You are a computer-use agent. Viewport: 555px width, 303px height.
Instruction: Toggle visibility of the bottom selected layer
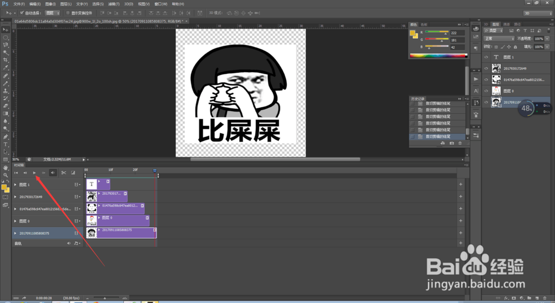click(486, 102)
